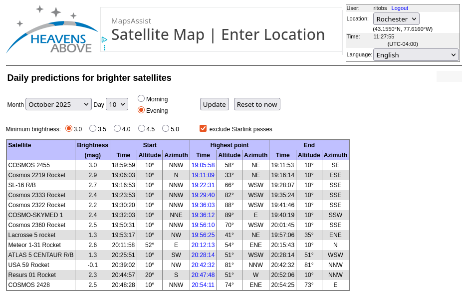Click the Logout link
This screenshot has height=297, width=462.
point(399,8)
